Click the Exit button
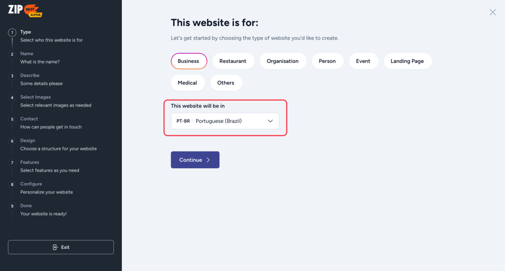Viewport: 505px width, 271px height. 61,247
